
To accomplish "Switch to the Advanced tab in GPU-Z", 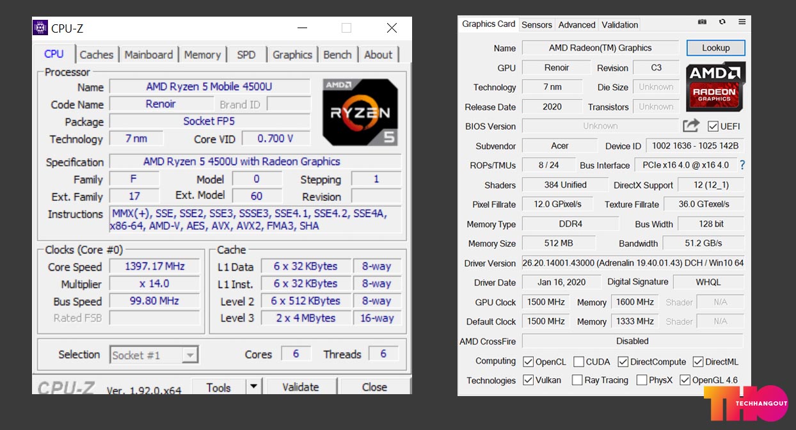I will (577, 25).
